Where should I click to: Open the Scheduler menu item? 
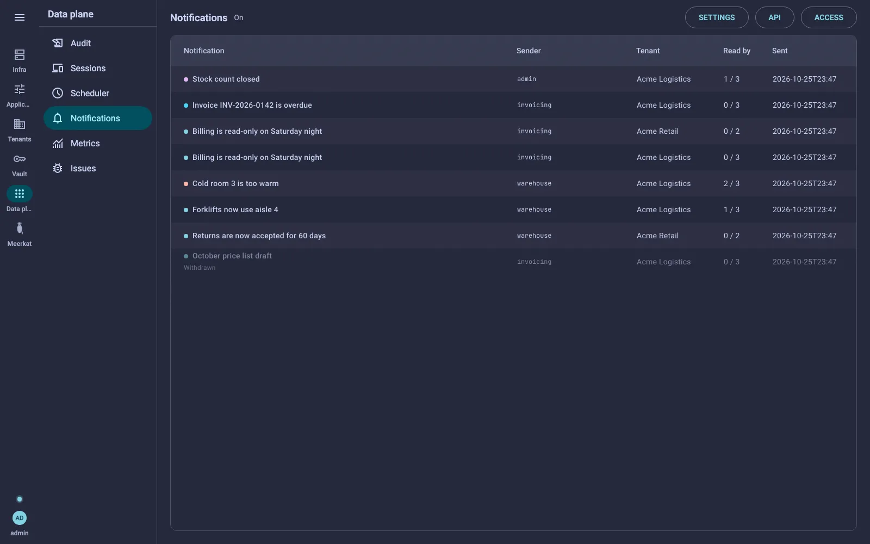(x=98, y=93)
